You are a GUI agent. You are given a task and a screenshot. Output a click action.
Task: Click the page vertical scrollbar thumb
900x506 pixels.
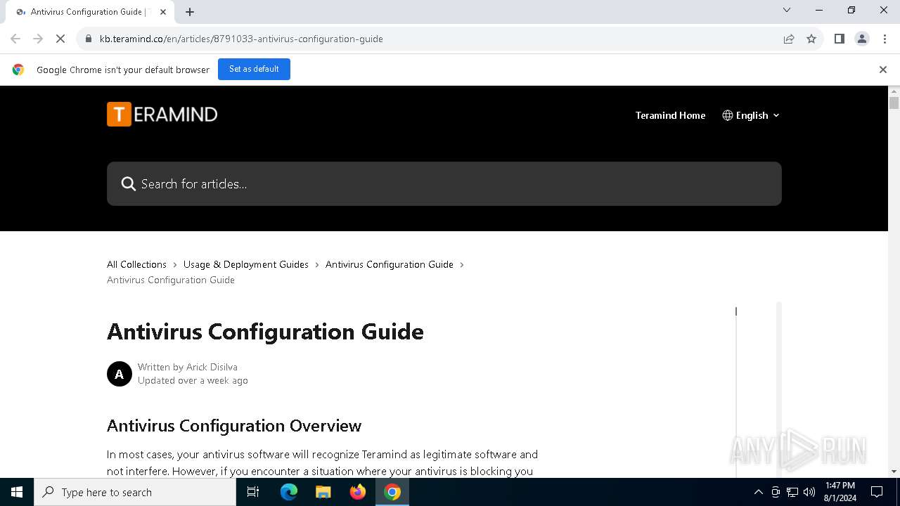[894, 103]
